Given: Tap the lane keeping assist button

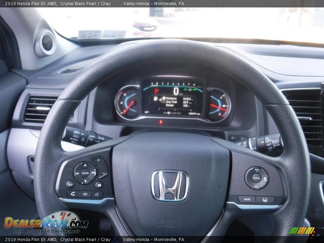Looking at the screenshot, I should (265, 199).
